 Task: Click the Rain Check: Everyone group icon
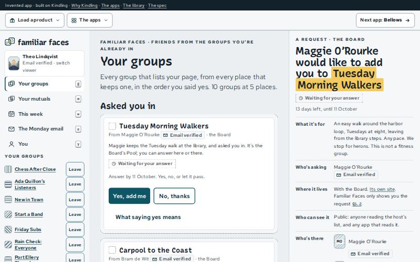8,245
